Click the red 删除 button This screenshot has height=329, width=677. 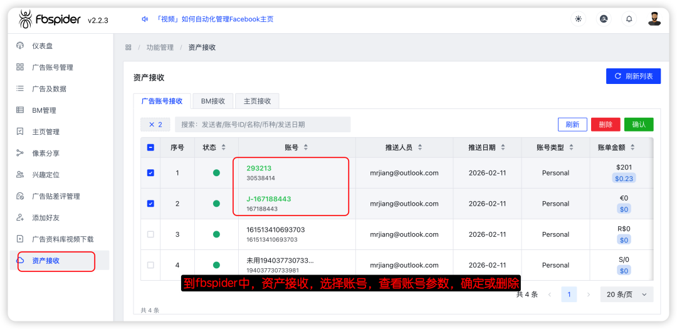pyautogui.click(x=606, y=124)
